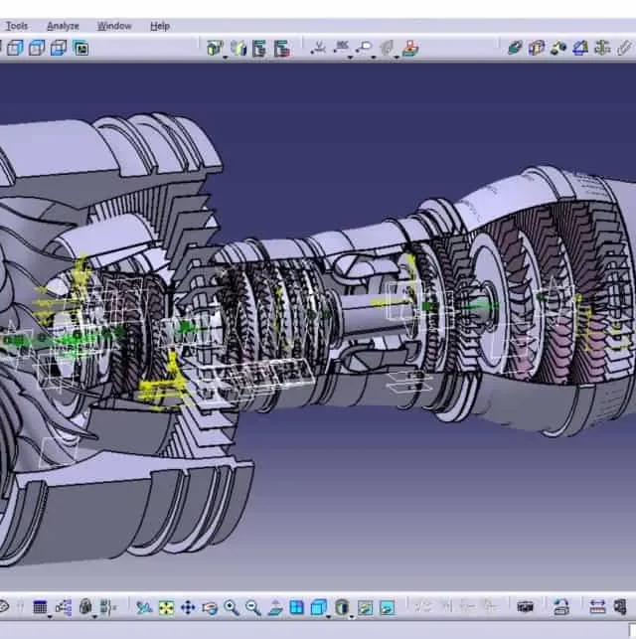Click the green cube component icon

215,48
